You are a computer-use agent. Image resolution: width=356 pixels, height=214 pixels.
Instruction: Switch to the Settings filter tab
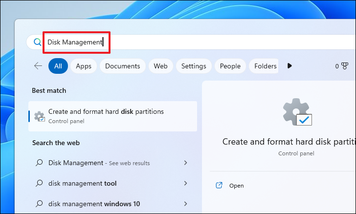tap(194, 66)
